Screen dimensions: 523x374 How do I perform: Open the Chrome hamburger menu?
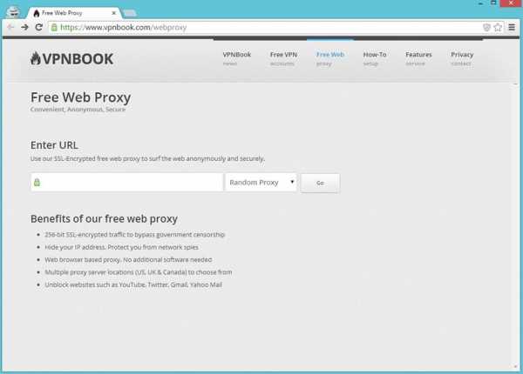512,27
